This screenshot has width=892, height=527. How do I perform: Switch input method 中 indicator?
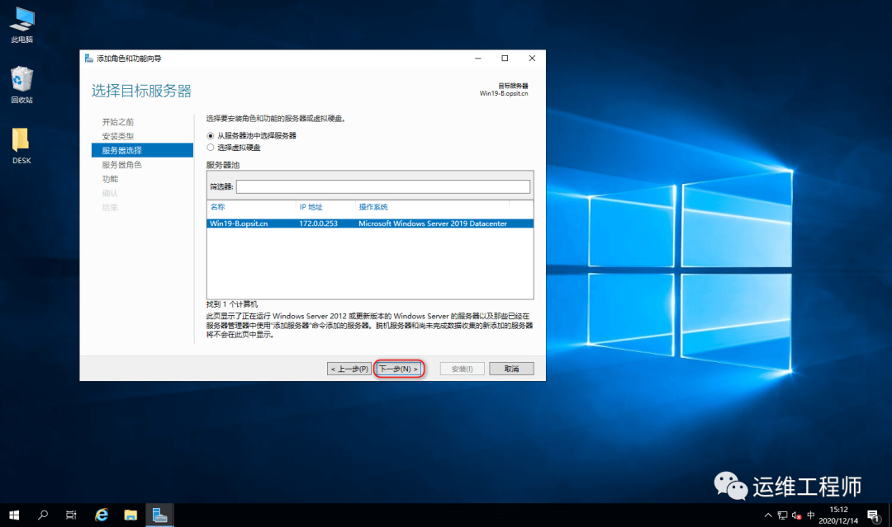[x=811, y=515]
